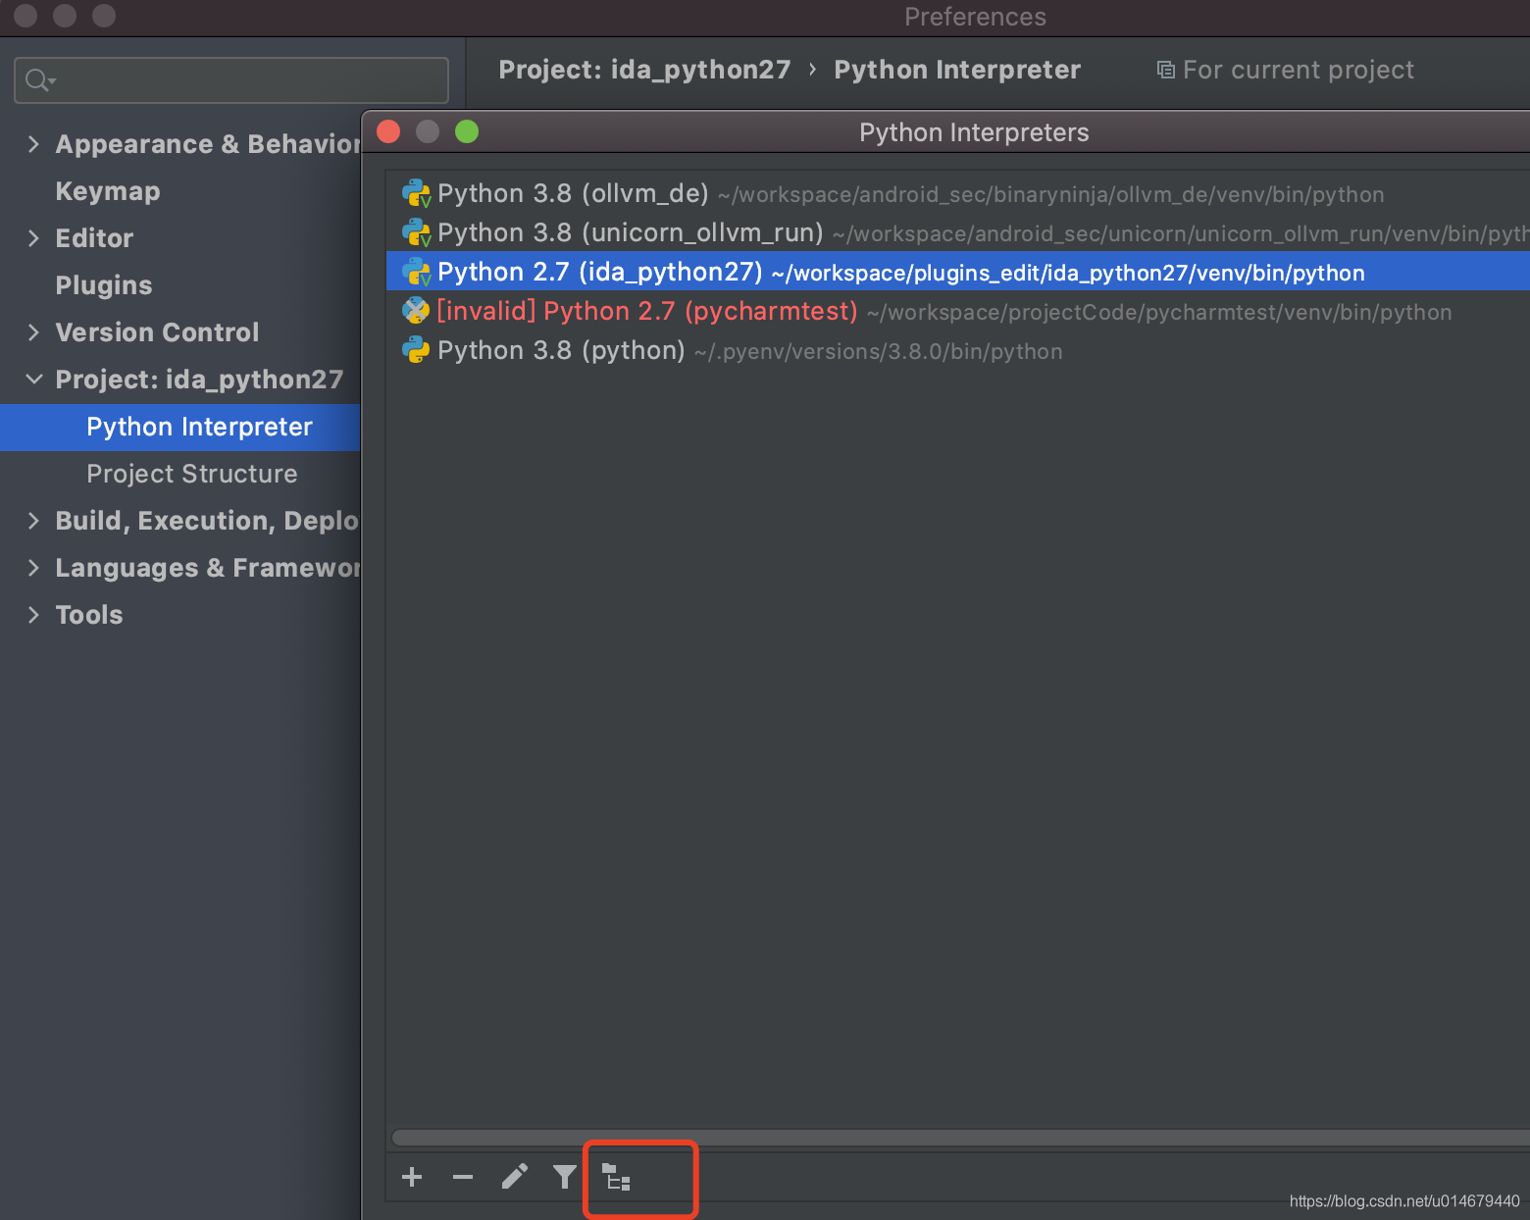Click the Preferences window title
Screen dimensions: 1530x1220
pos(975,17)
